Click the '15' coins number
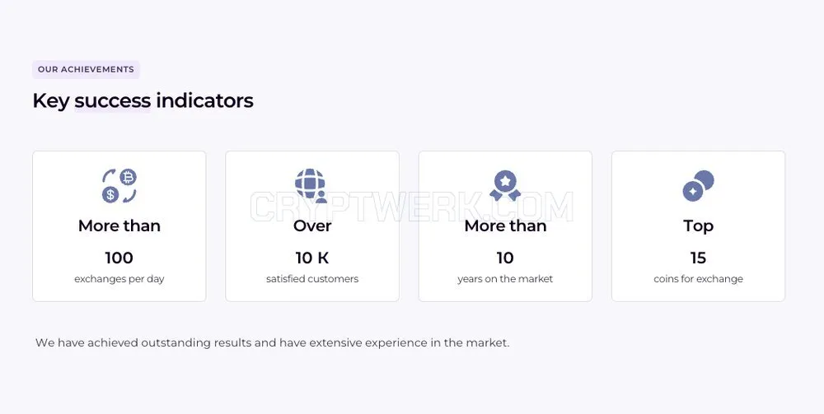824x414 pixels. point(699,258)
